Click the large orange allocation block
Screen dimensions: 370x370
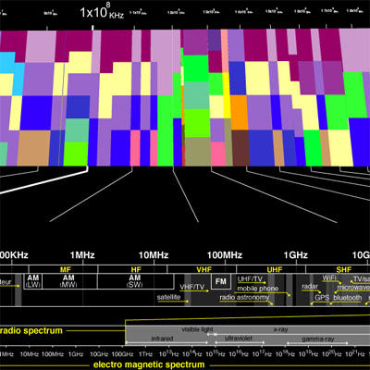tap(240, 113)
